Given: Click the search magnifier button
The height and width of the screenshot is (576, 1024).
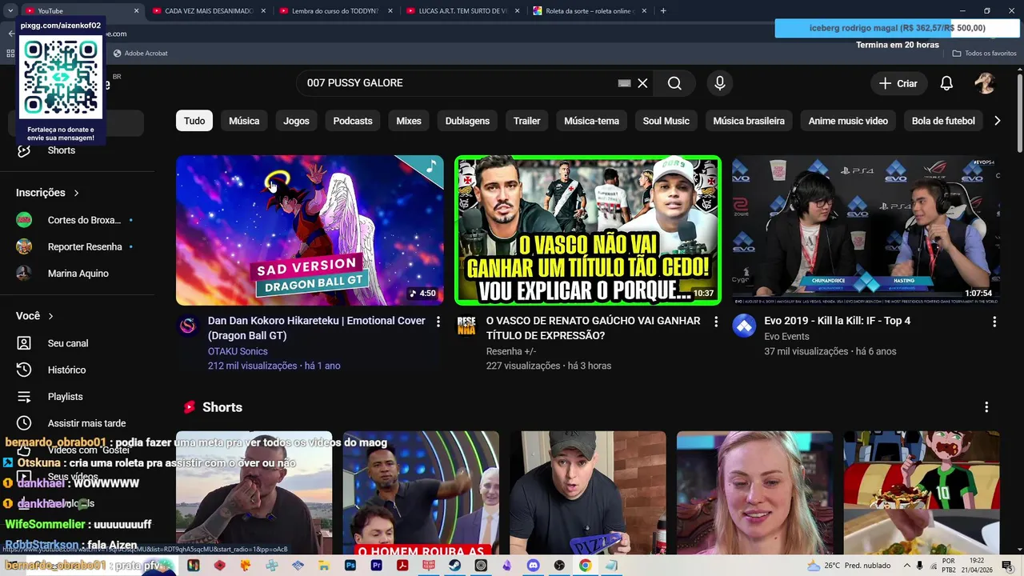Looking at the screenshot, I should click(674, 83).
